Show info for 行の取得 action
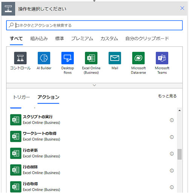 [x=172, y=187]
